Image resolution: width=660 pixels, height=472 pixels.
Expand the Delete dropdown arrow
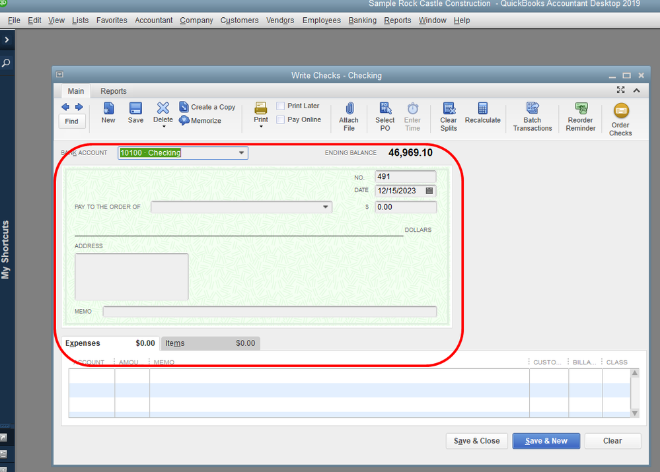[163, 127]
